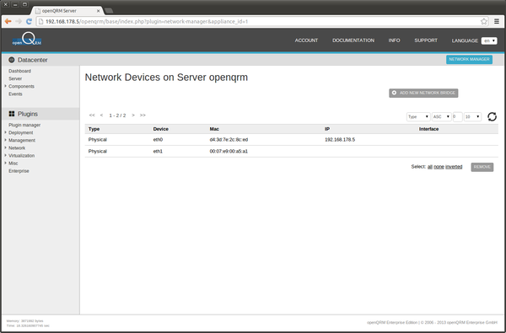
Task: Click the plus icon on Add New Network Bridge
Action: [394, 93]
